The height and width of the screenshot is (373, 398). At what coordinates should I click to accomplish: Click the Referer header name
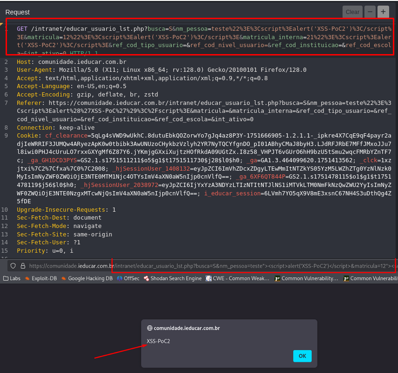pyautogui.click(x=29, y=103)
